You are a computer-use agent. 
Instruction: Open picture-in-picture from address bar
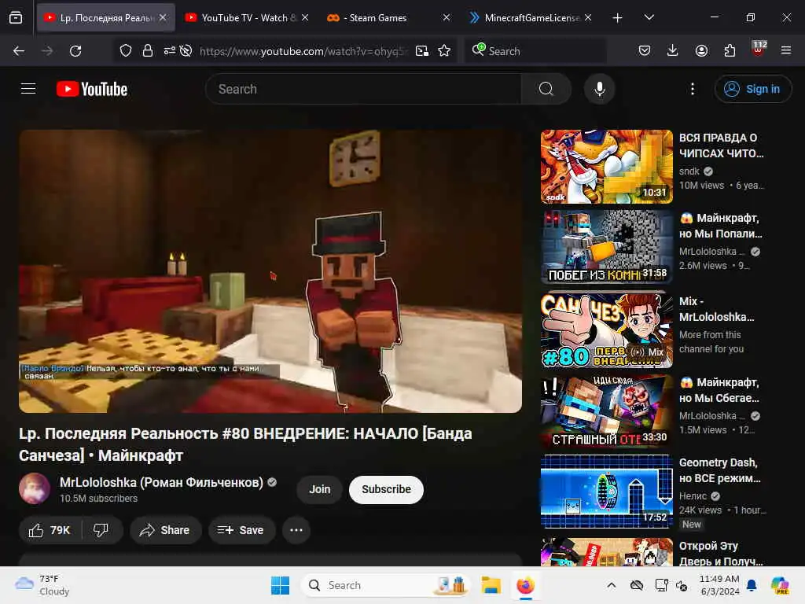tap(422, 51)
